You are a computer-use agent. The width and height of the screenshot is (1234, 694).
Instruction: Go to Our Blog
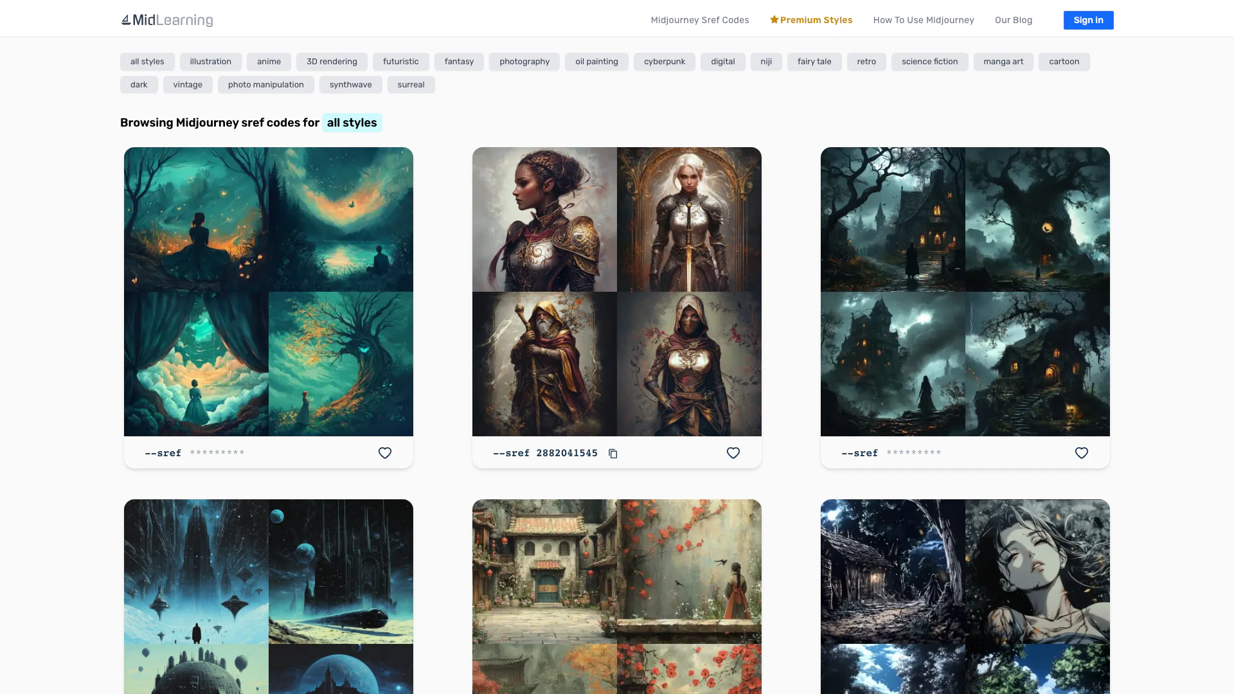(1013, 20)
